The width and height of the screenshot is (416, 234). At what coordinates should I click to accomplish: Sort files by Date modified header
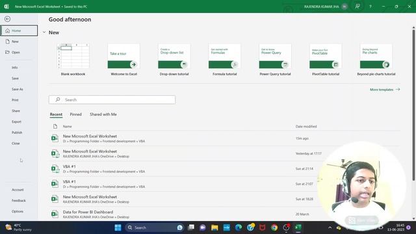[x=306, y=127]
